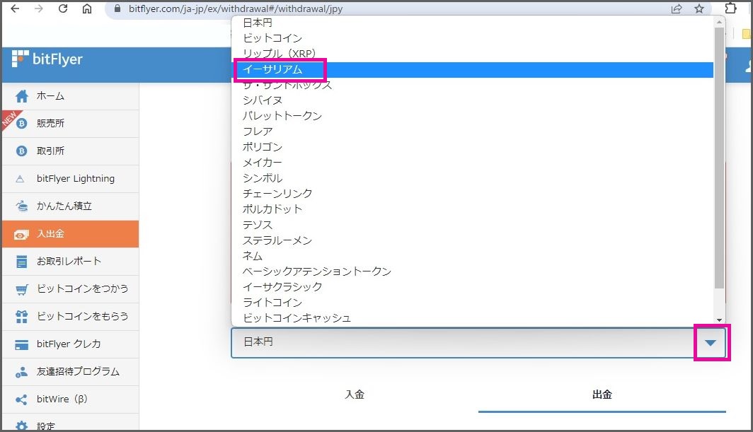Open ビットコインをもらう in the sidebar
This screenshot has height=432, width=753.
coord(71,316)
